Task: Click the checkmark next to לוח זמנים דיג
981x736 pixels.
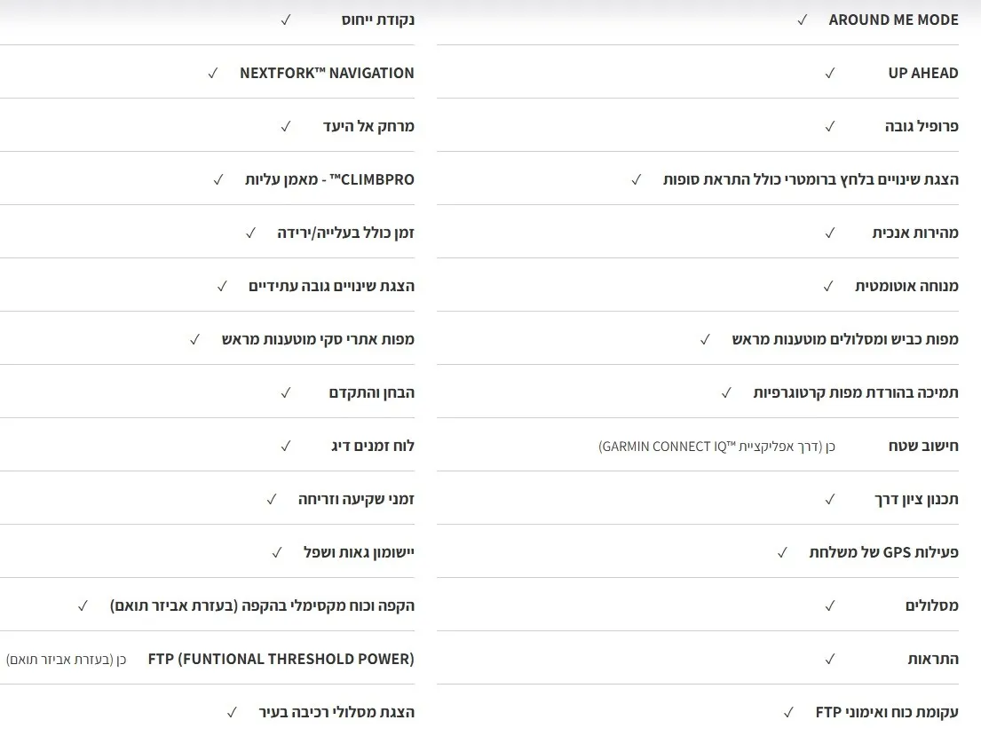Action: click(286, 446)
